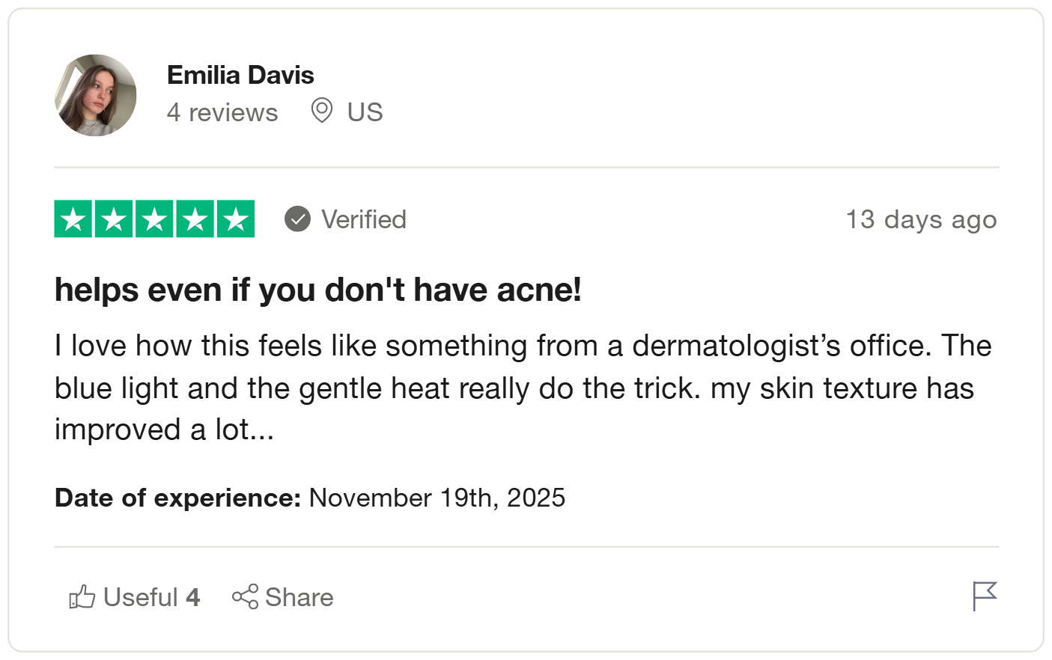Click the location pin icon
Image resolution: width=1052 pixels, height=660 pixels.
click(x=322, y=111)
